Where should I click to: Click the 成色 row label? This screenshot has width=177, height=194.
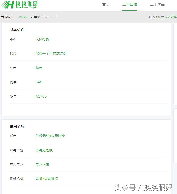[13, 136]
